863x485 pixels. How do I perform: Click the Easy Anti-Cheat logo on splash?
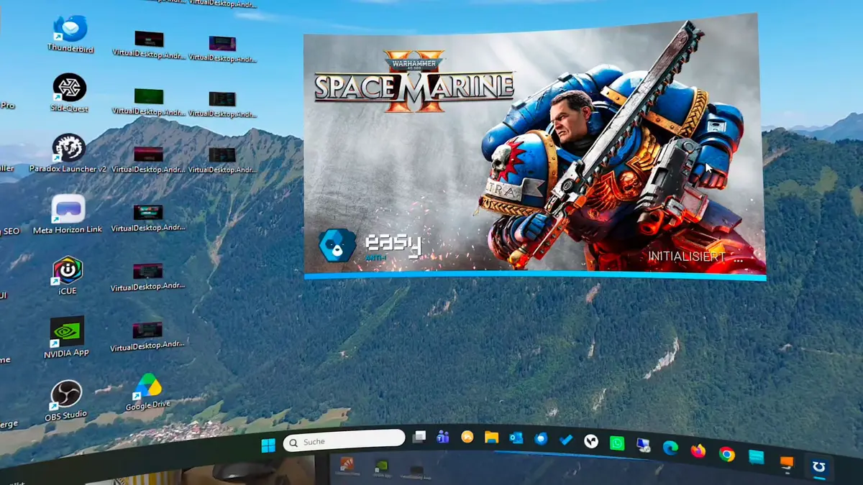click(x=370, y=246)
